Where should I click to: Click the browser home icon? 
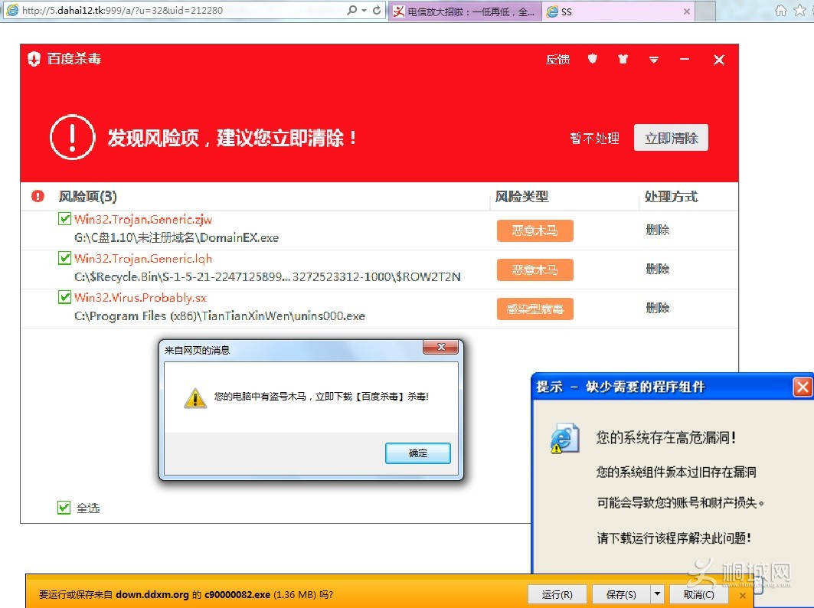point(781,11)
